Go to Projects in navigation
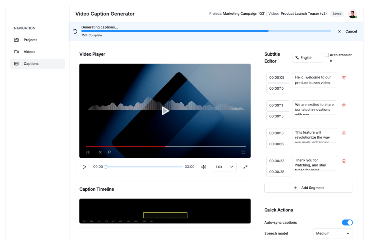The image size is (369, 240). coord(30,40)
